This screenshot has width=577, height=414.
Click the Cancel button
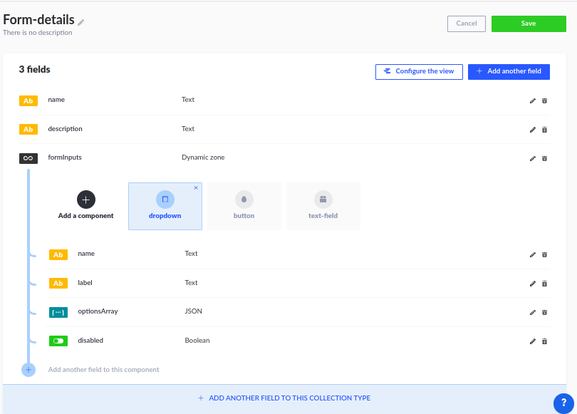[x=467, y=24]
